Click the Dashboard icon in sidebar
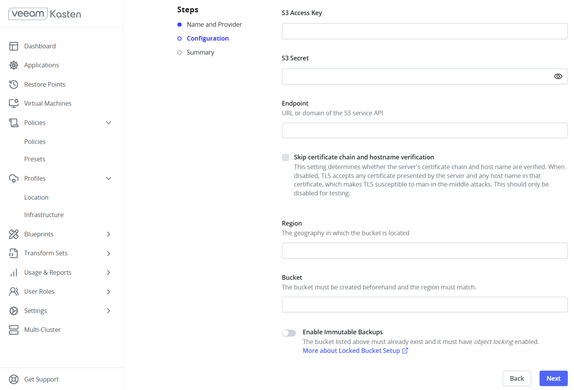The width and height of the screenshot is (574, 390). [x=14, y=46]
